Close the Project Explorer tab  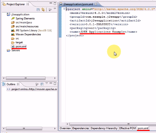pos(28,4)
